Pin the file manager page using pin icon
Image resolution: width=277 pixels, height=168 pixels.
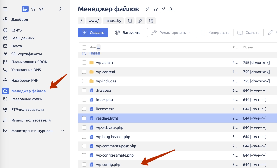point(163,9)
